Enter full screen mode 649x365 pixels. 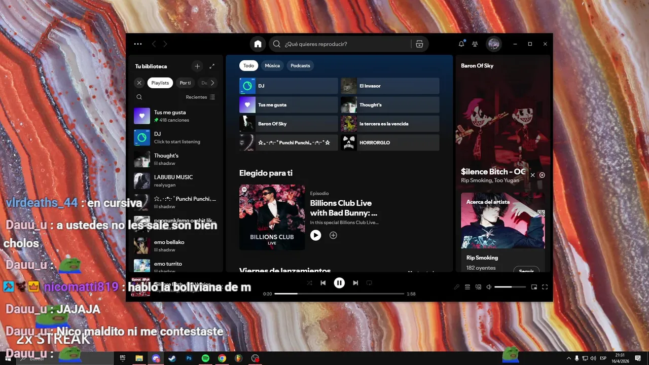[545, 287]
